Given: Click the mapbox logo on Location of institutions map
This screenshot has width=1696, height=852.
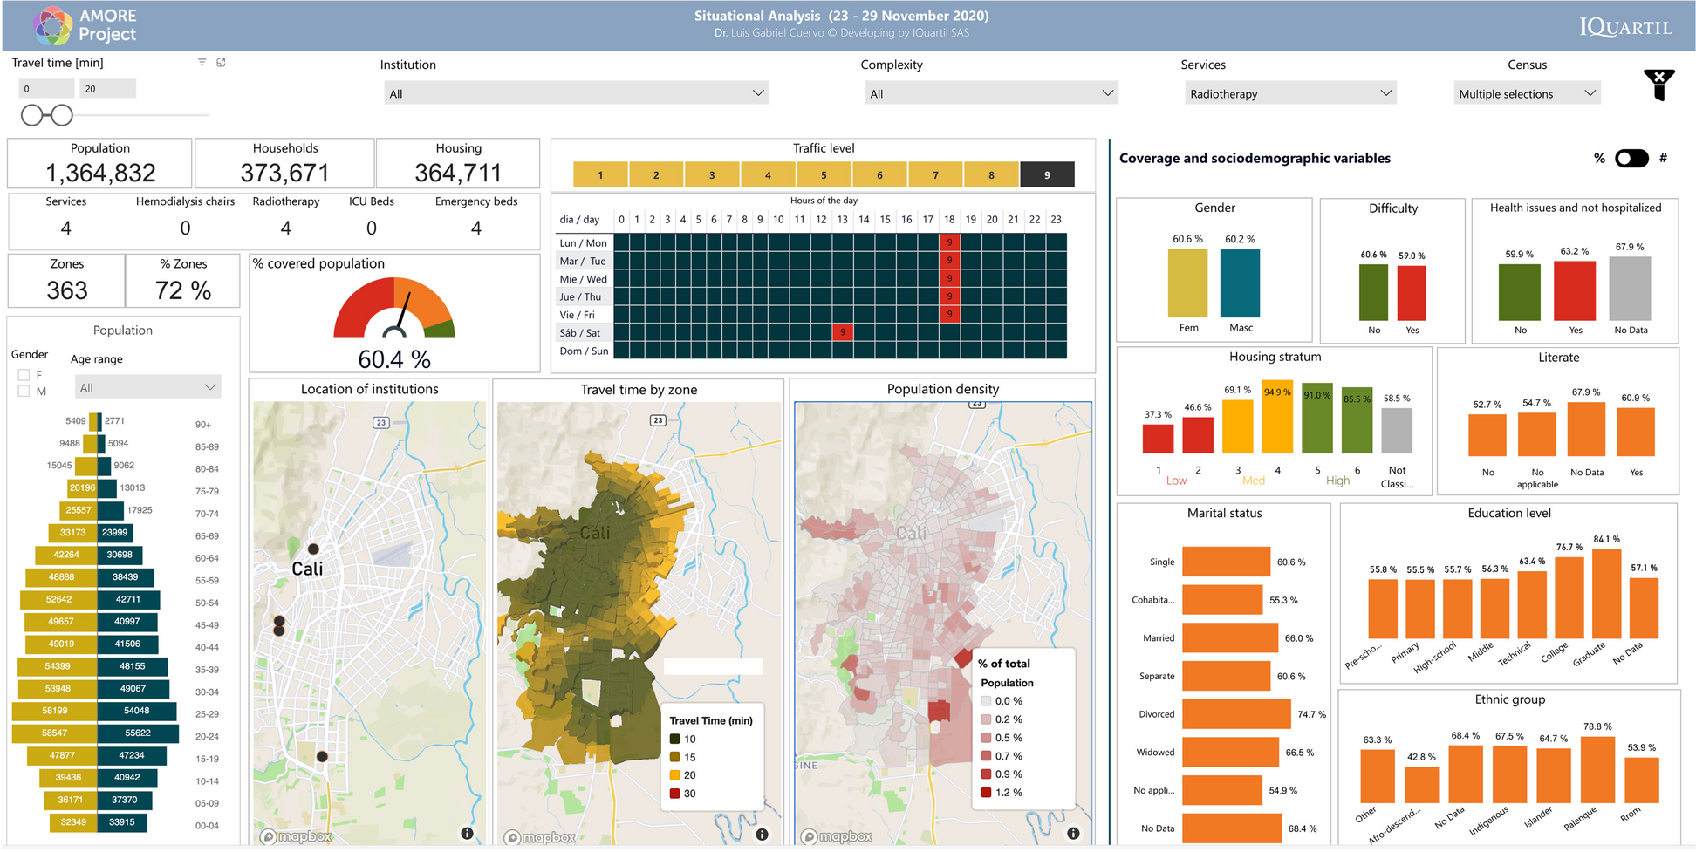Looking at the screenshot, I should (x=297, y=837).
